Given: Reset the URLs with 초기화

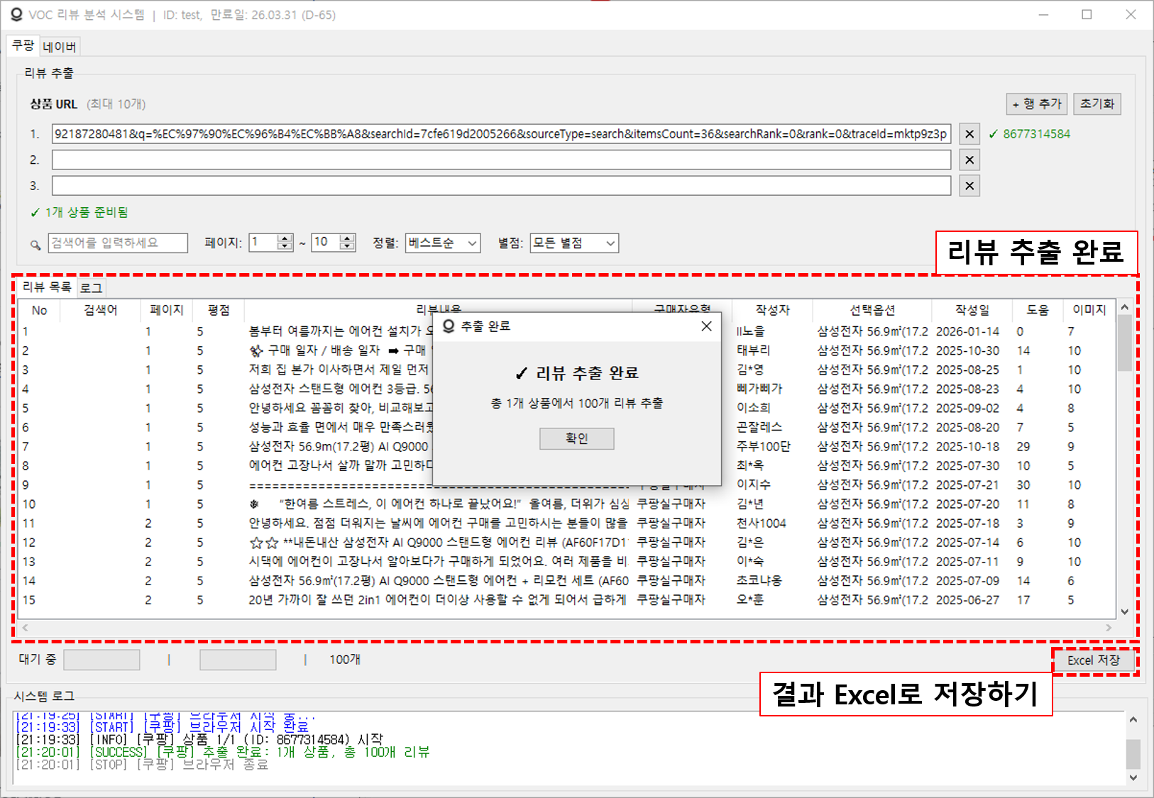Looking at the screenshot, I should click(1097, 104).
